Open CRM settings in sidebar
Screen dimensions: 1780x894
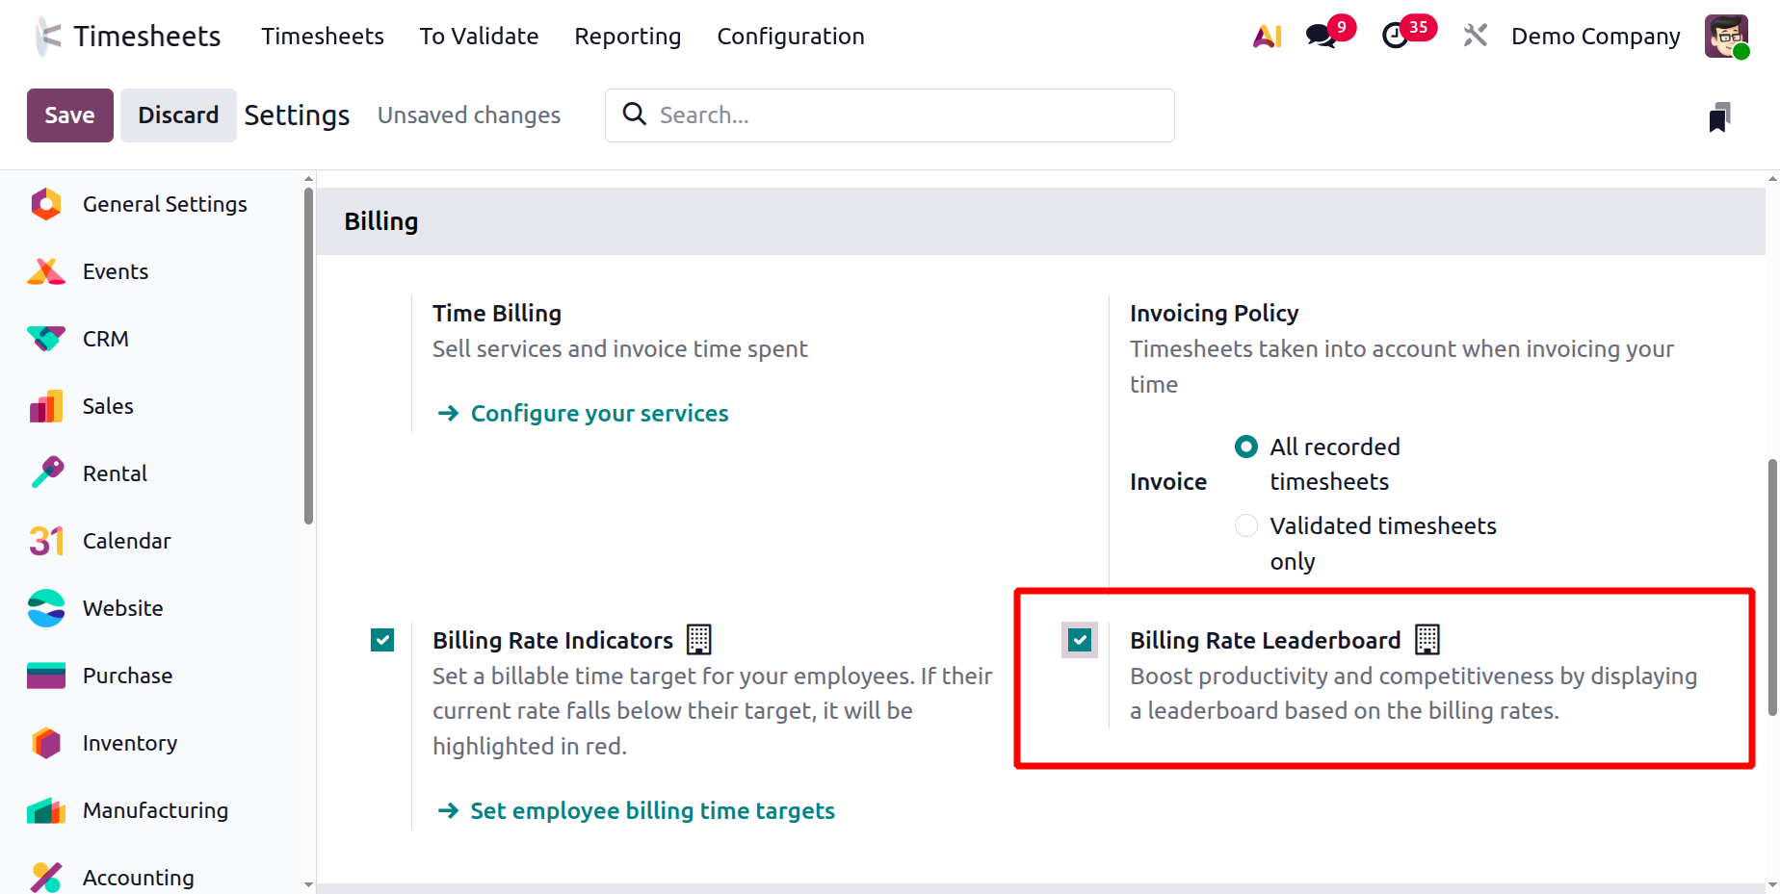[x=105, y=339]
